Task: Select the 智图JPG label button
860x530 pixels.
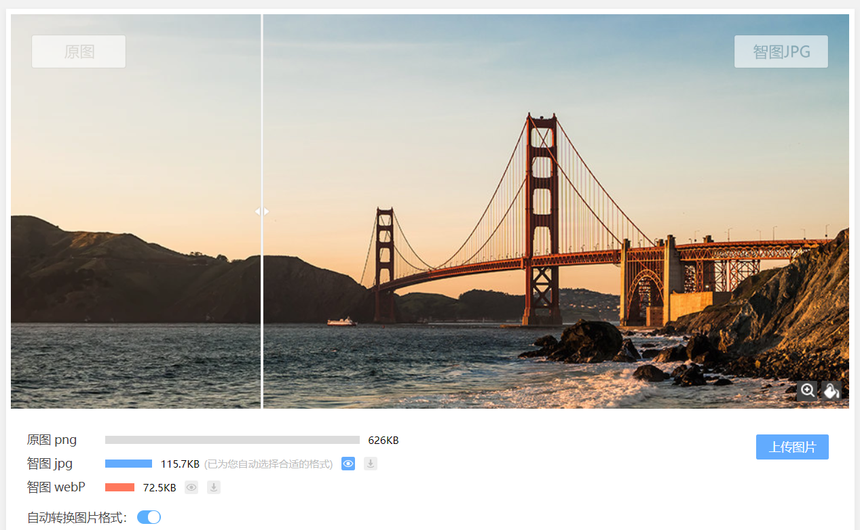Action: [781, 52]
